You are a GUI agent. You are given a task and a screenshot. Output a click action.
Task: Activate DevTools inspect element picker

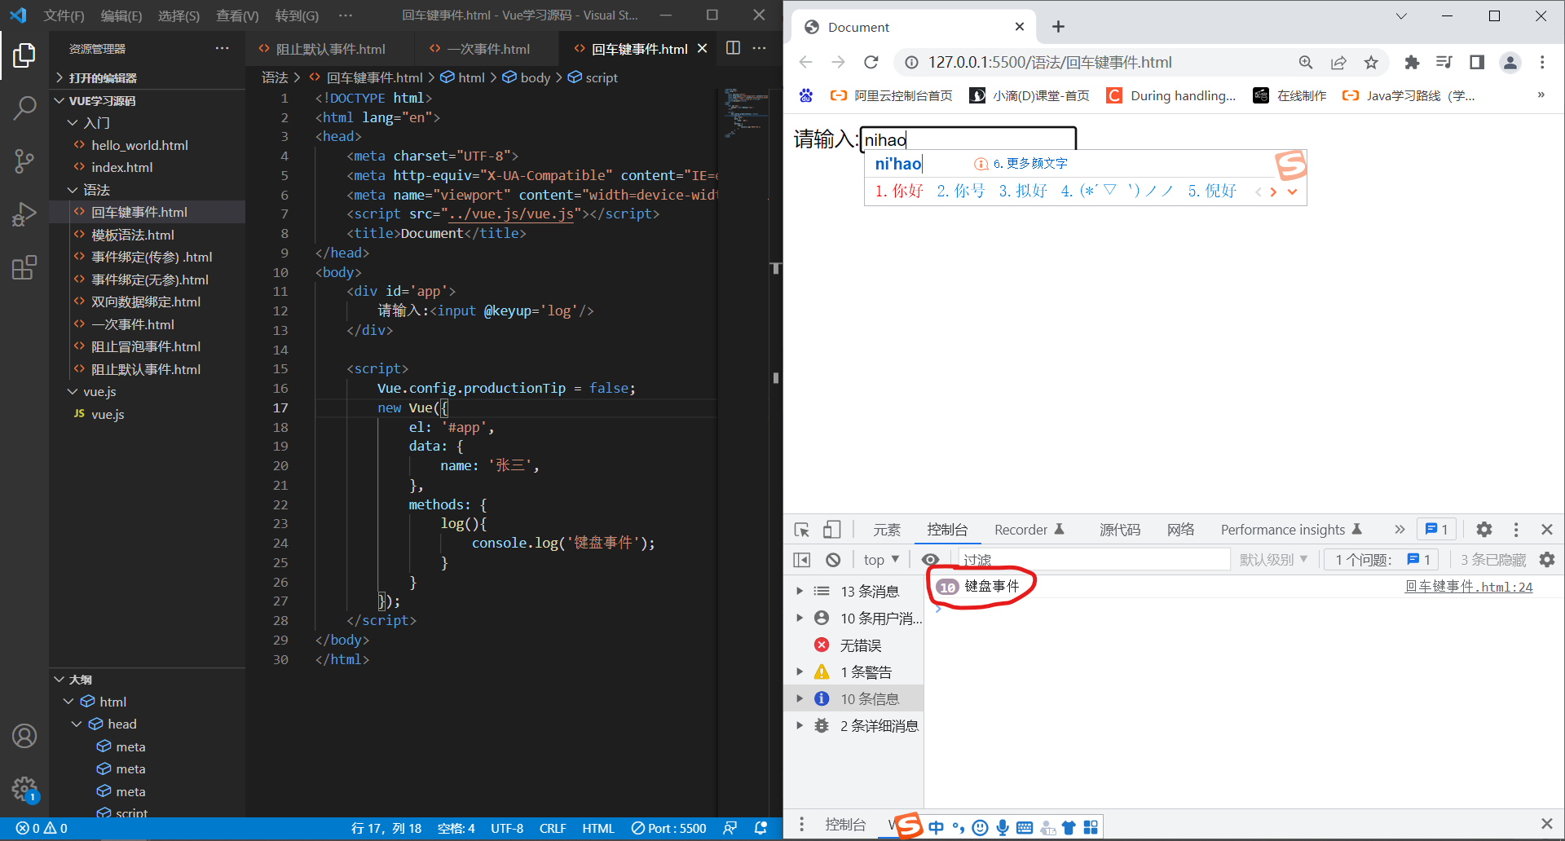pyautogui.click(x=802, y=530)
